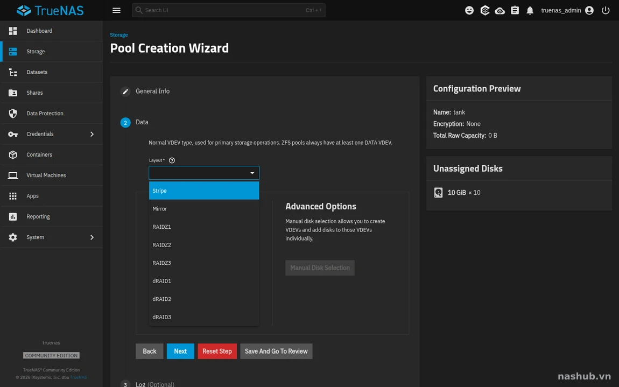This screenshot has height=387, width=619.
Task: Click the Storage sidebar icon
Action: 13,51
